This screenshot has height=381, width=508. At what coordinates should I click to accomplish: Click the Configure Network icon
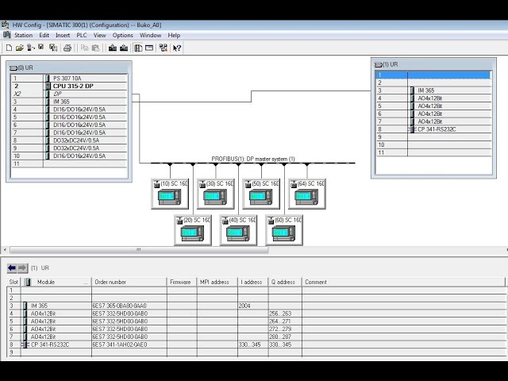coord(163,48)
